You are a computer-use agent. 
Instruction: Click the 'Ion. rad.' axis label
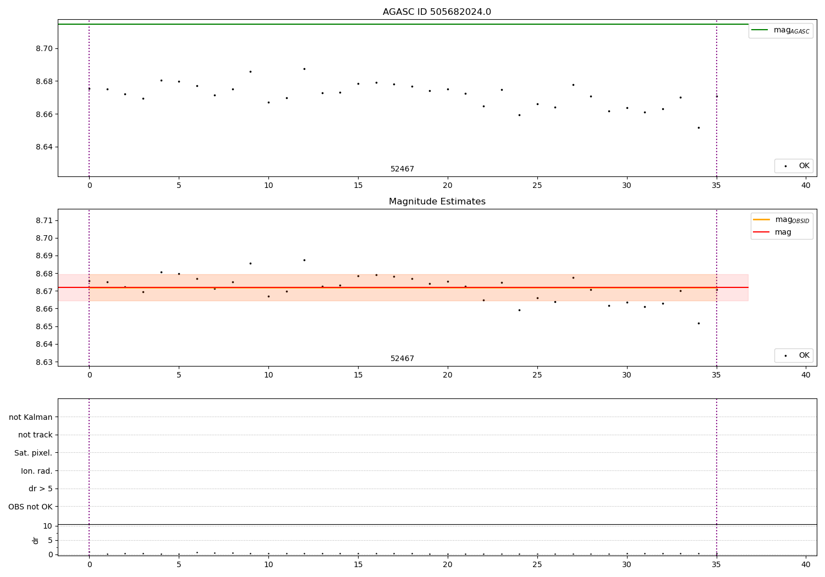tap(37, 471)
